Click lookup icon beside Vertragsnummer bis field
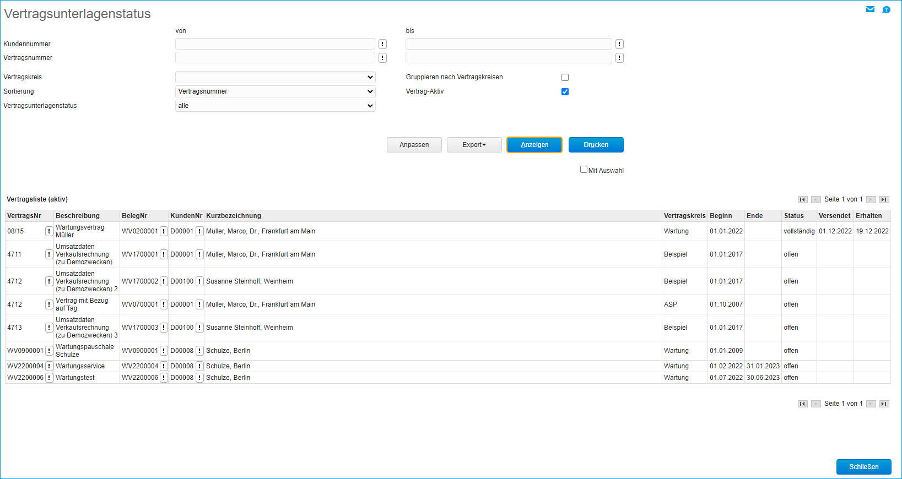Screen dimensions: 902x479 [619, 58]
